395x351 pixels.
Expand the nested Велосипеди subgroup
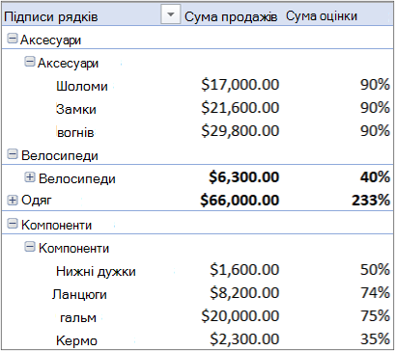(x=30, y=177)
